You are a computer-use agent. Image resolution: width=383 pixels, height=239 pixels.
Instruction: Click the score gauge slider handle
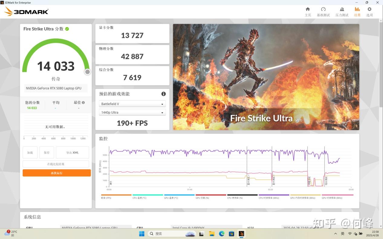[x=87, y=72]
